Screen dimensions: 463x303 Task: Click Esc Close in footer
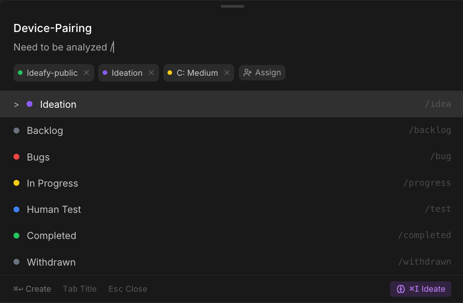(128, 289)
